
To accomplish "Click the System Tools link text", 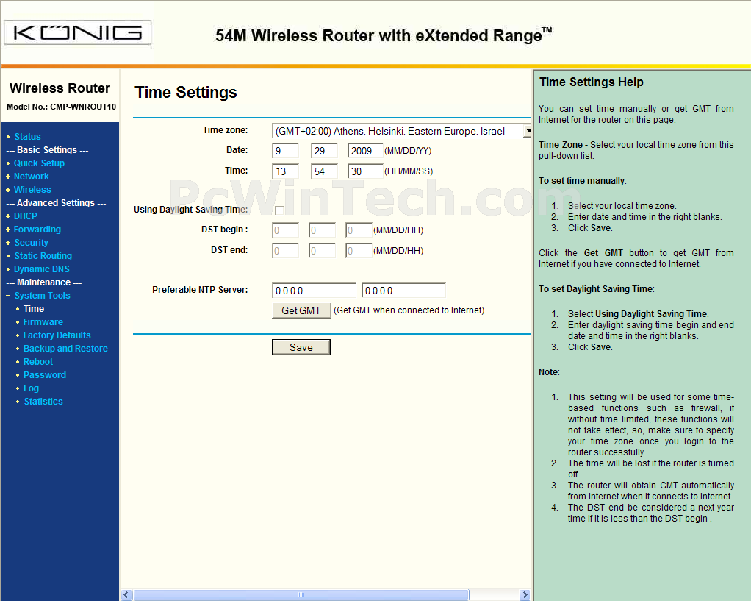I will [x=42, y=296].
